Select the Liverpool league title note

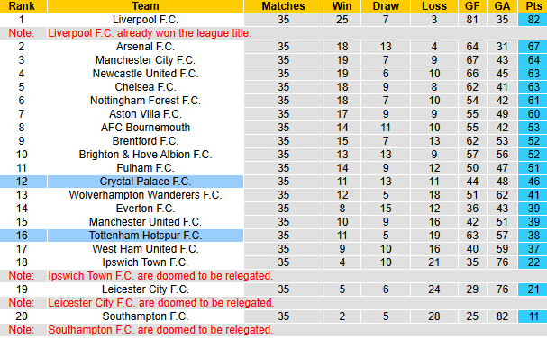[x=150, y=33]
